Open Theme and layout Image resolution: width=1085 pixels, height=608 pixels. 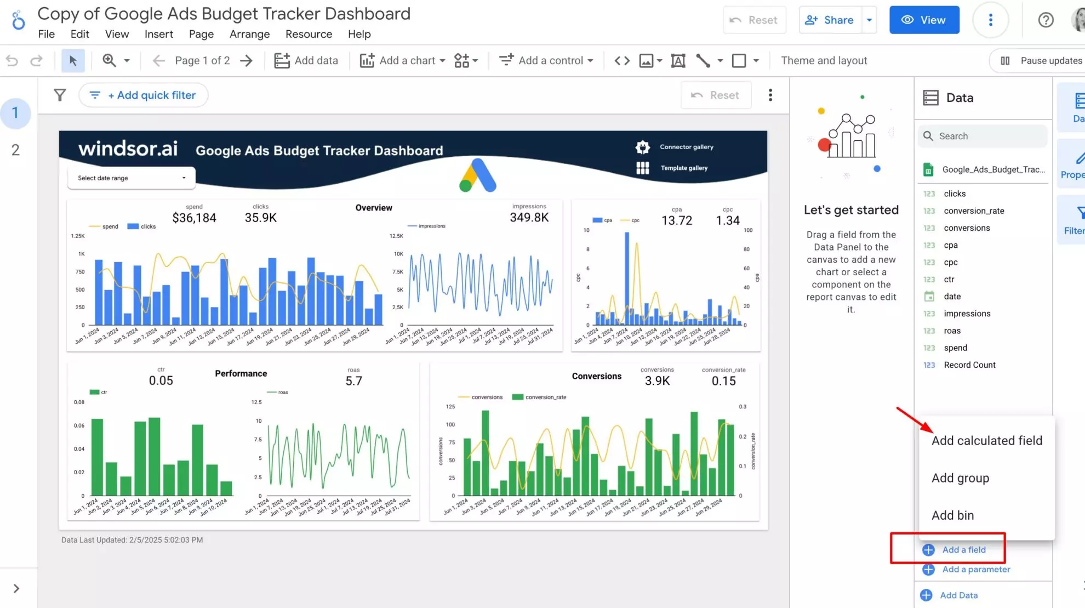[x=824, y=61]
